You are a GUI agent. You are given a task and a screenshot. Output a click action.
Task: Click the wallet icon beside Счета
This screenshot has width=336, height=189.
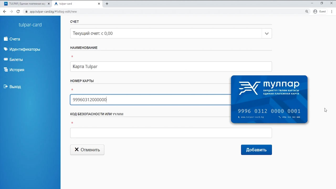click(x=6, y=39)
